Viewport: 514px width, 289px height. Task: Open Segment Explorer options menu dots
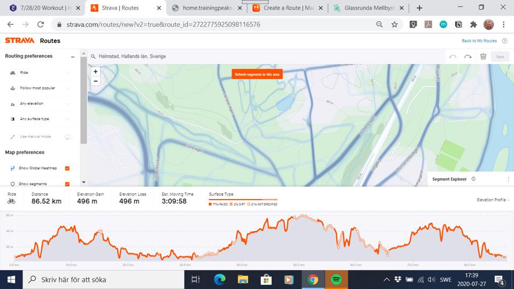[508, 179]
